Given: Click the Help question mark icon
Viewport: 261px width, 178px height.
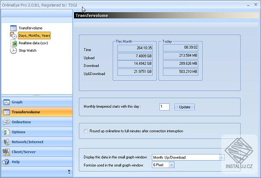Looking at the screenshot, I should pyautogui.click(x=7, y=162).
